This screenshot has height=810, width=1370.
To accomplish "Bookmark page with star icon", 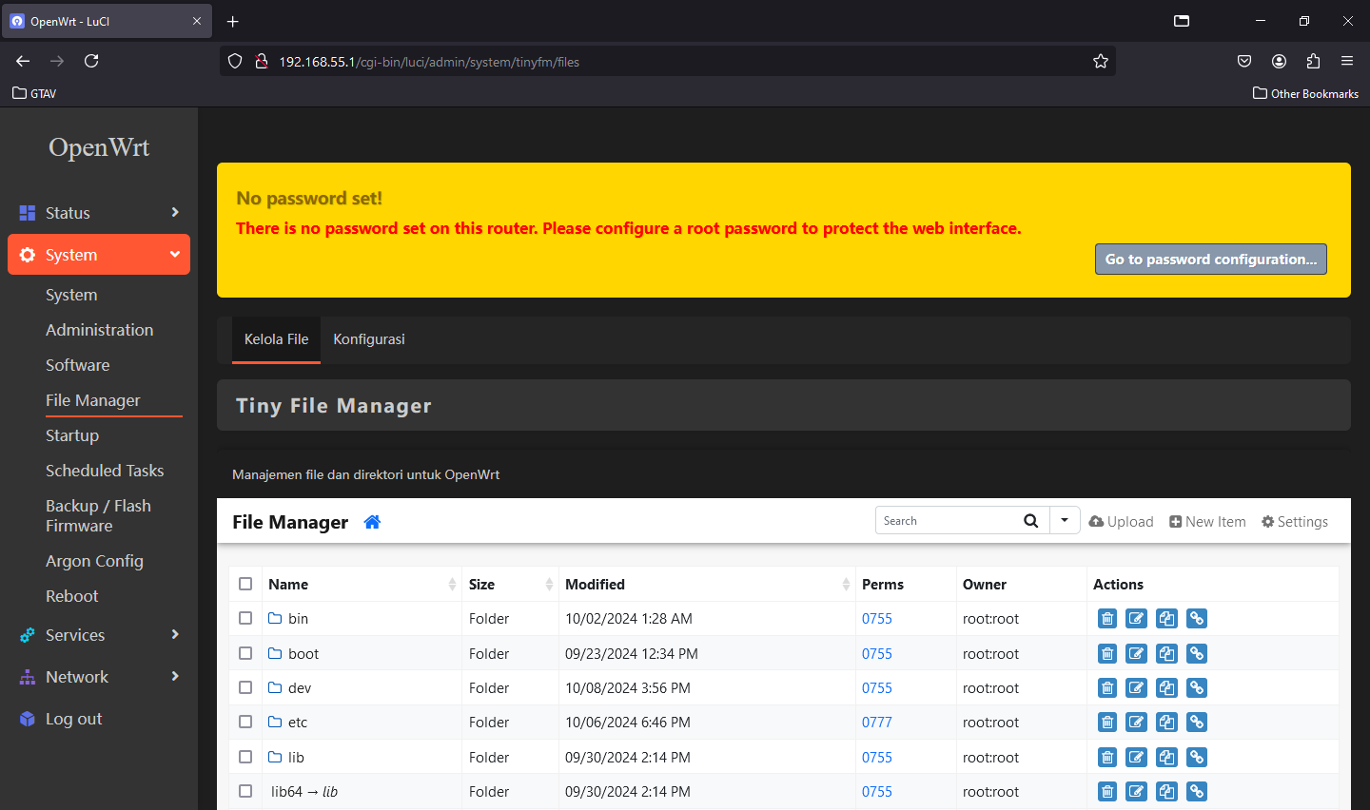I will (x=1101, y=62).
